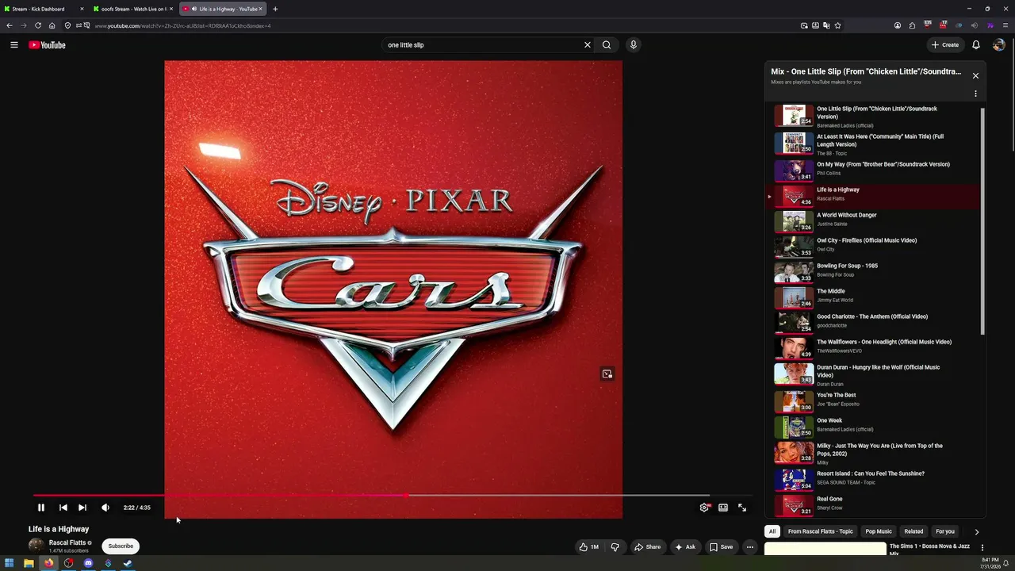Enter fullscreen video mode
This screenshot has width=1015, height=571.
point(742,508)
